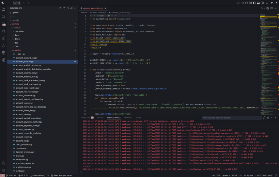
Task: Expand the controllers folder
Action: click(43, 31)
